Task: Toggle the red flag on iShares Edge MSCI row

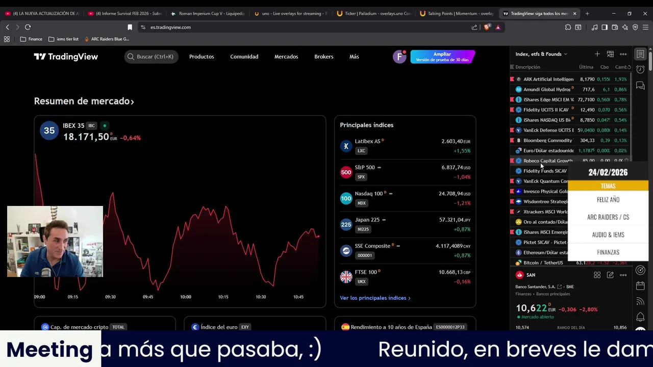Action: [512, 99]
